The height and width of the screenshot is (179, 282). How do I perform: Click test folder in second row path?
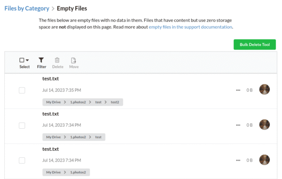(98, 137)
